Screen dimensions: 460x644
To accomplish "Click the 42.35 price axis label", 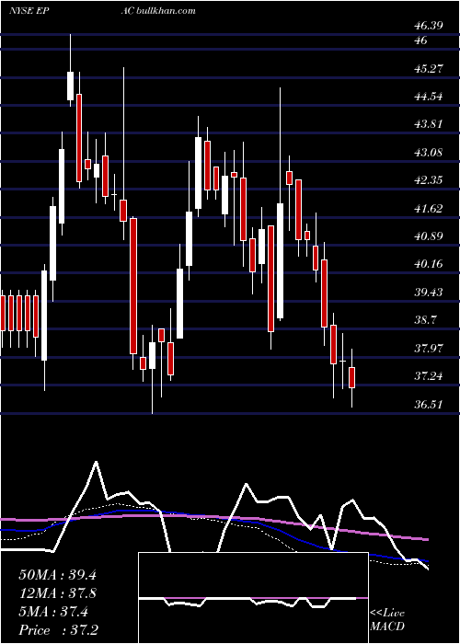I will (429, 180).
